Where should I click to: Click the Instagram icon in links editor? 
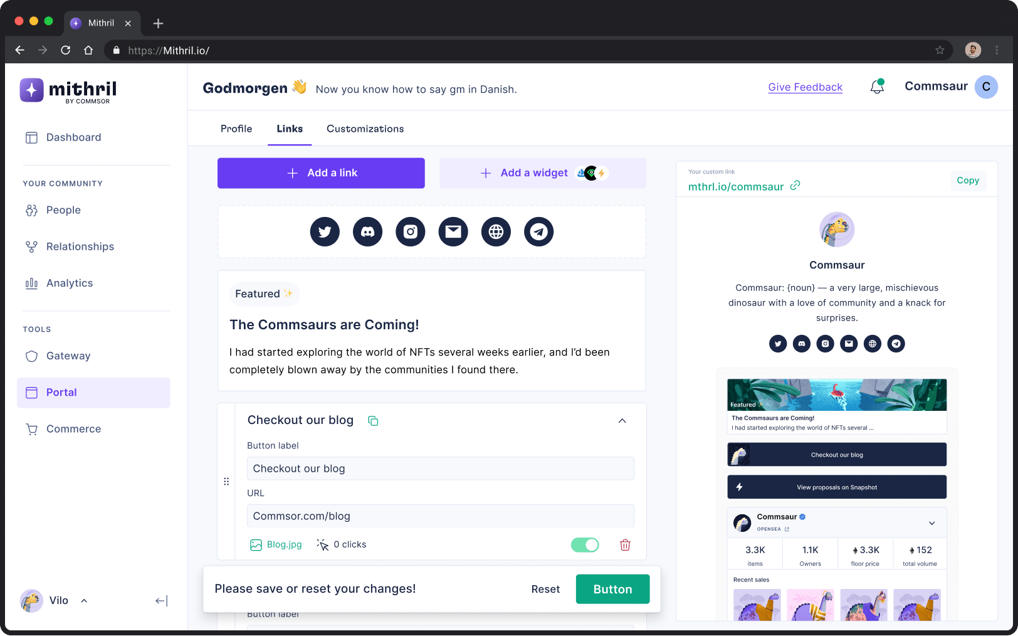tap(411, 232)
